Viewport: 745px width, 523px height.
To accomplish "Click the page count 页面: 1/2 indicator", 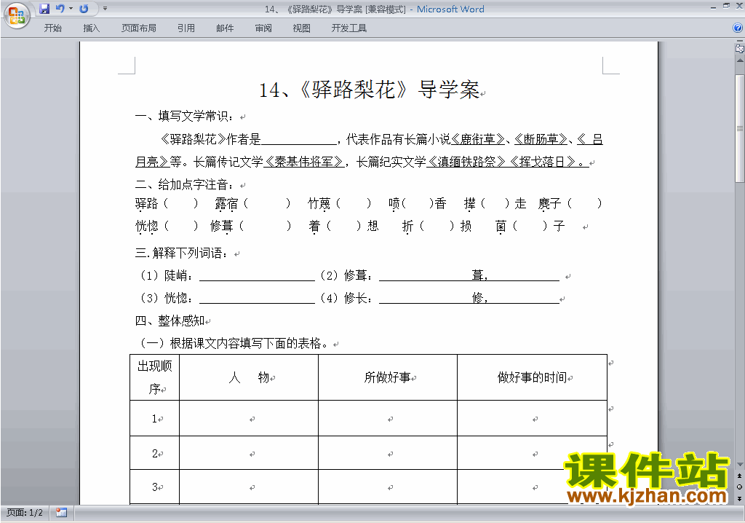I will coord(25,513).
